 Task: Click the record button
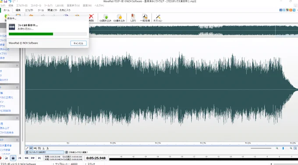pos(0,158)
